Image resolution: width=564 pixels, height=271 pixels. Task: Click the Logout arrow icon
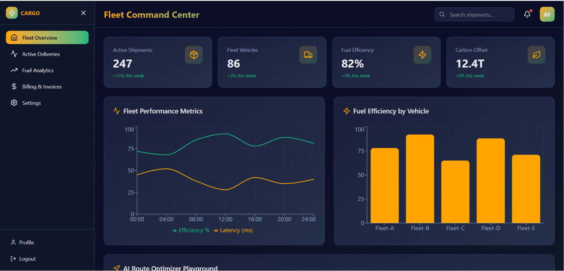coord(13,258)
